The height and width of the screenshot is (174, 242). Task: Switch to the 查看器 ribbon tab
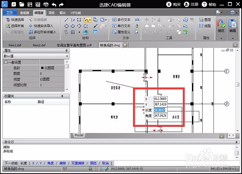tap(25, 13)
